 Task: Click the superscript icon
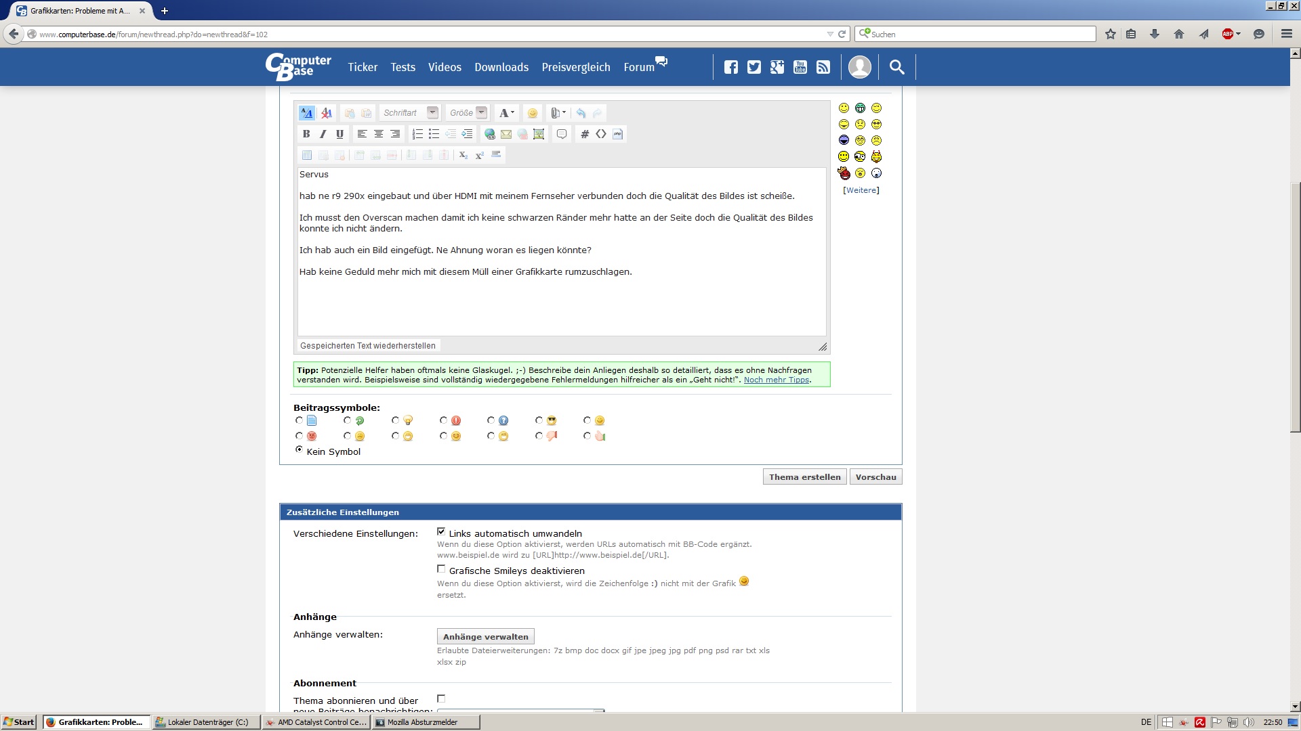click(x=480, y=155)
